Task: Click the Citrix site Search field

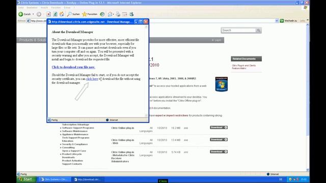Action: coord(238,30)
